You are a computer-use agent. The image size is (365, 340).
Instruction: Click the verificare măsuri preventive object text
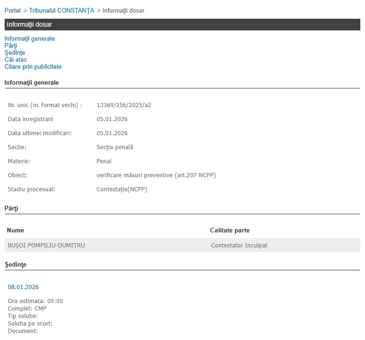click(x=156, y=175)
